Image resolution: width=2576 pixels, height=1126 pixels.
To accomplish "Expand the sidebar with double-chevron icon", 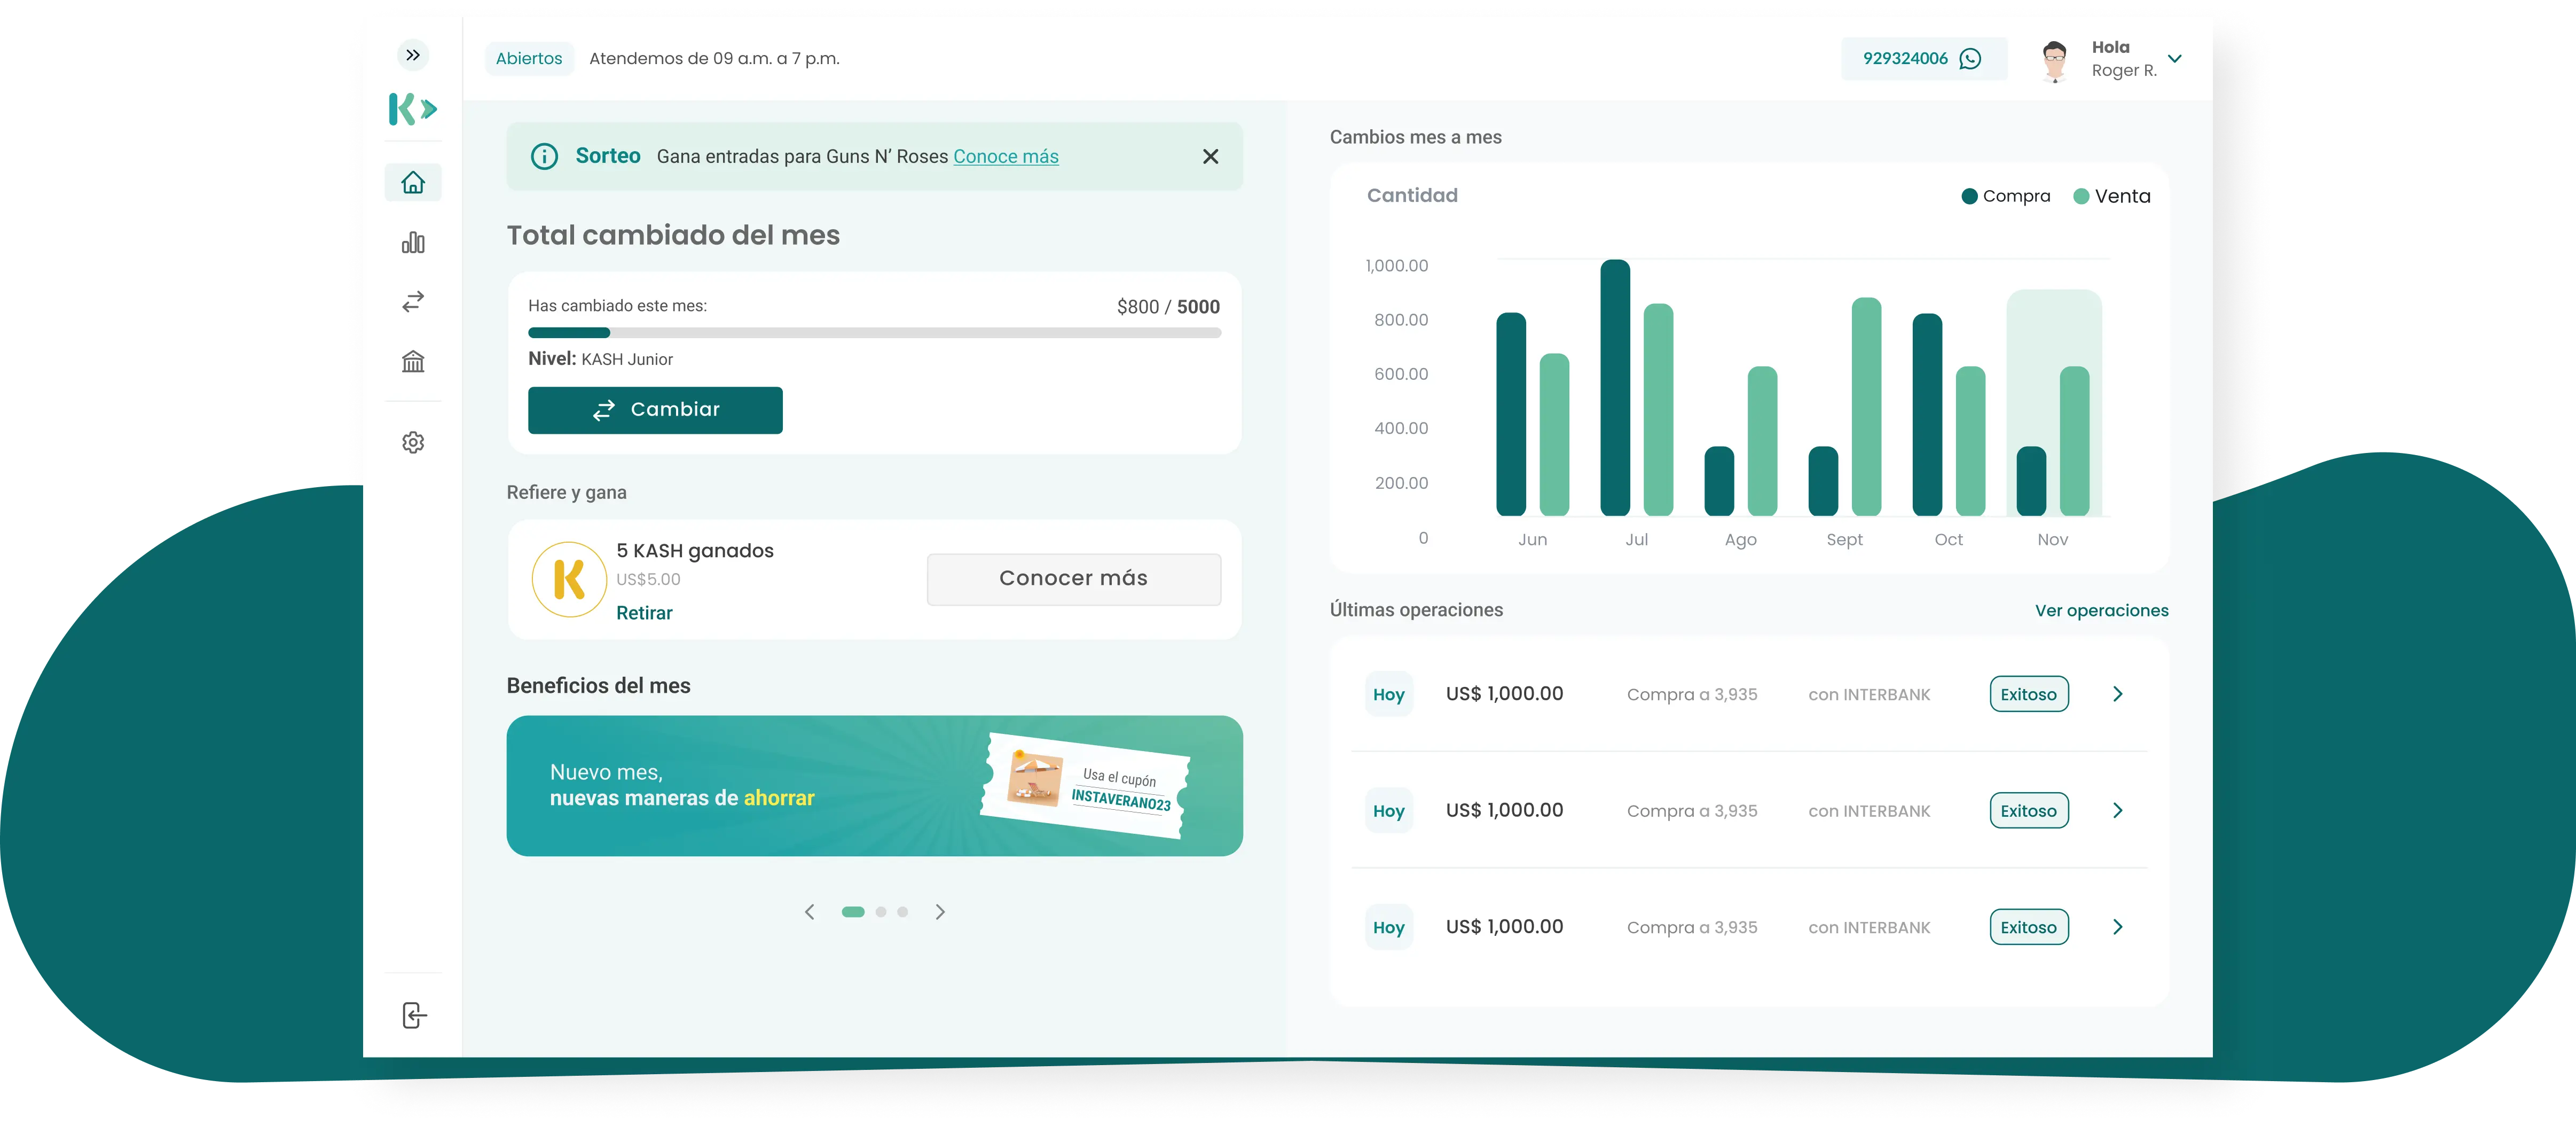I will (413, 55).
